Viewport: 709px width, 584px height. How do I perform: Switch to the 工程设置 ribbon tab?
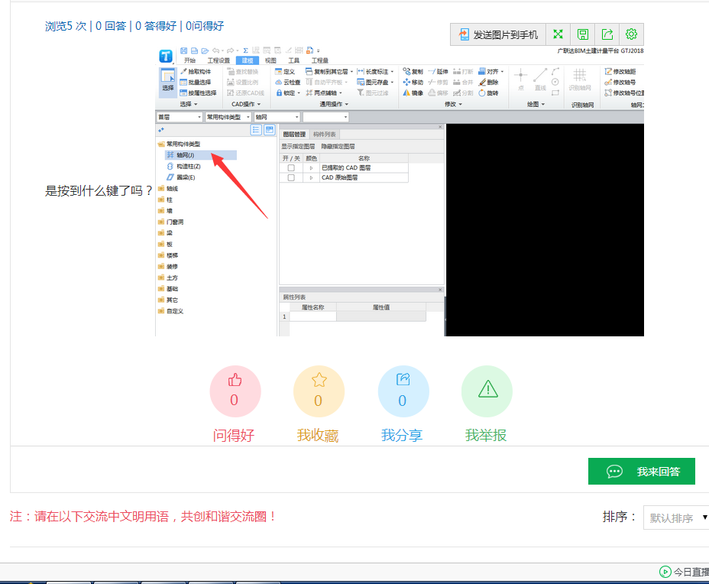(x=219, y=60)
